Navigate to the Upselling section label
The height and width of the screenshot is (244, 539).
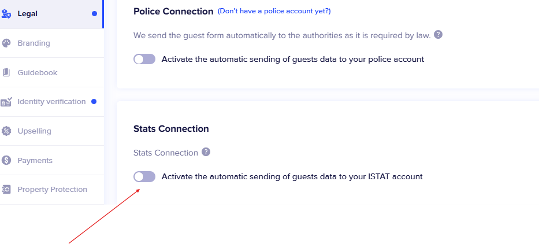pyautogui.click(x=34, y=131)
